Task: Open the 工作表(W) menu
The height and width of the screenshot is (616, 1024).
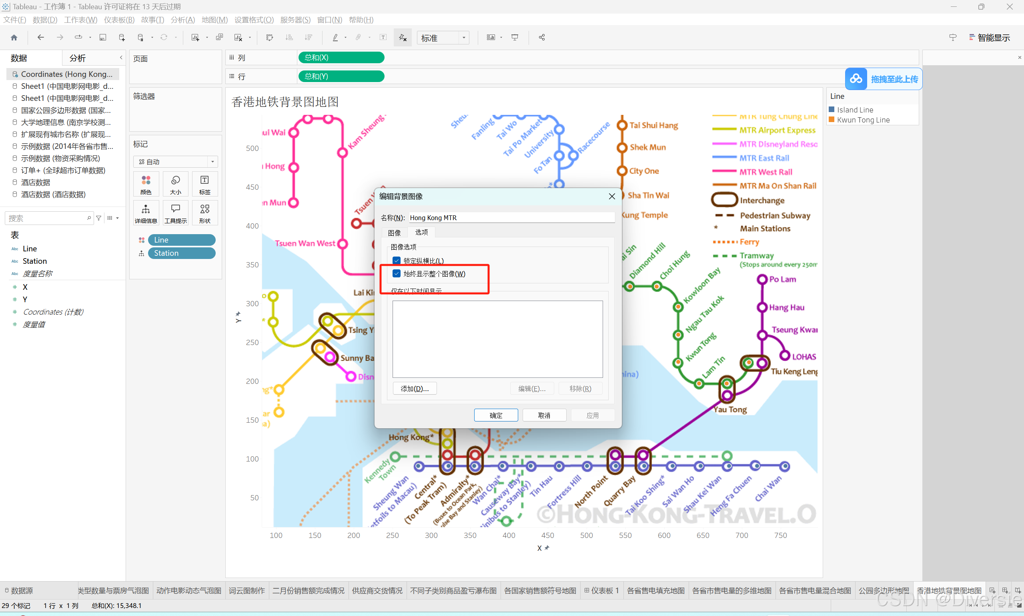Action: (x=80, y=20)
